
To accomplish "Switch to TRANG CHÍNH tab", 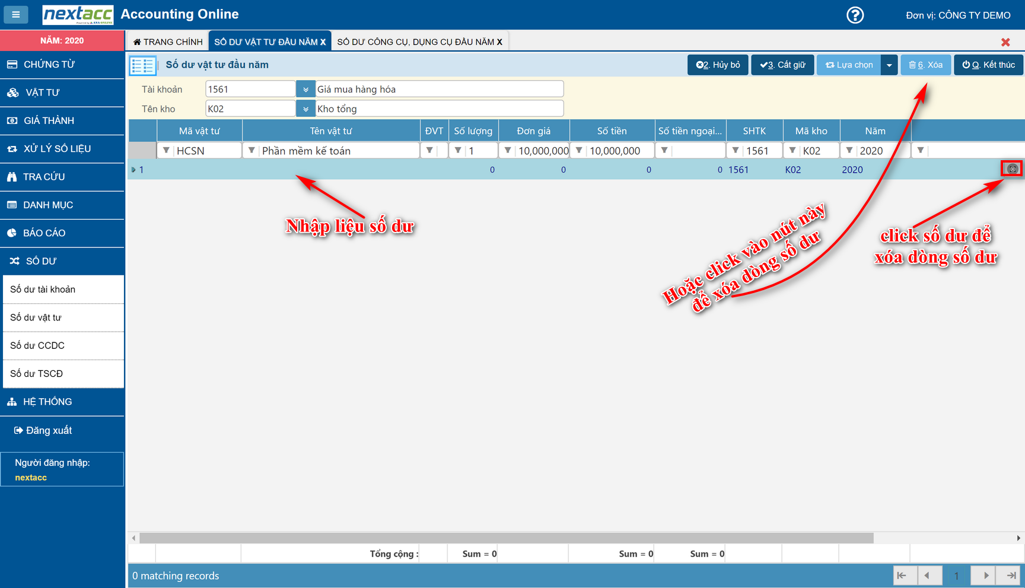I will (x=168, y=42).
